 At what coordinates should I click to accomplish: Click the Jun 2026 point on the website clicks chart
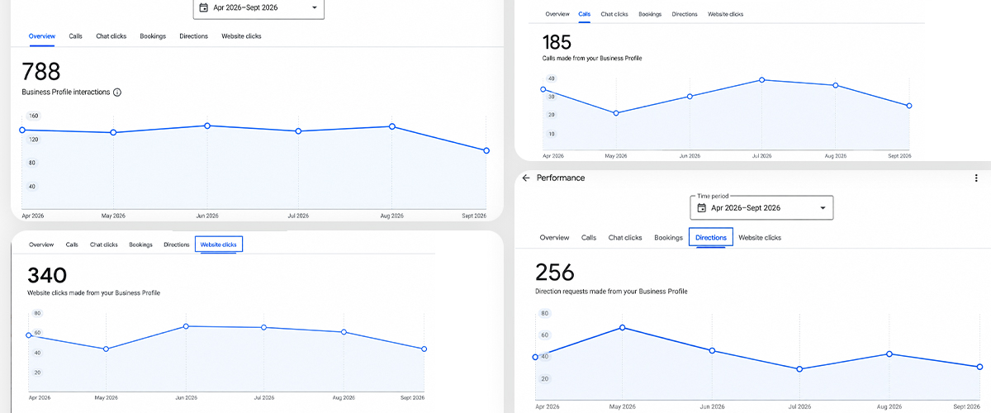(x=187, y=326)
